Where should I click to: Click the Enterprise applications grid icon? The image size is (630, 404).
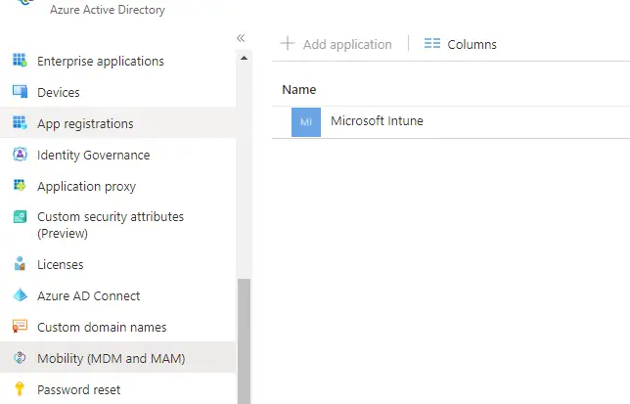click(20, 61)
